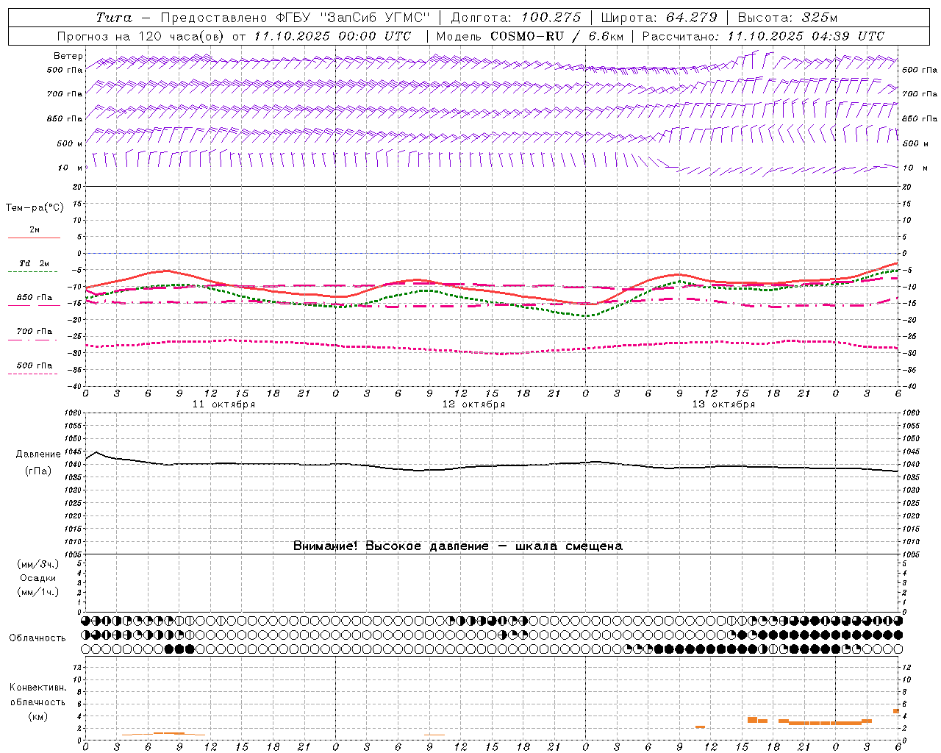This screenshot has width=941, height=753.
Task: Click the "Высота: 325м" header field
Action: click(x=787, y=18)
